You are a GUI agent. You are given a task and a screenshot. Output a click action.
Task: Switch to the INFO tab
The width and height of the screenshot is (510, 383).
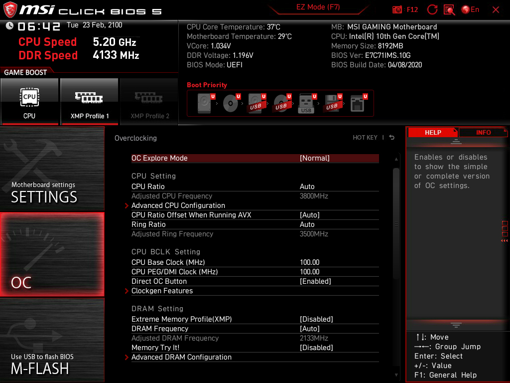coord(483,133)
